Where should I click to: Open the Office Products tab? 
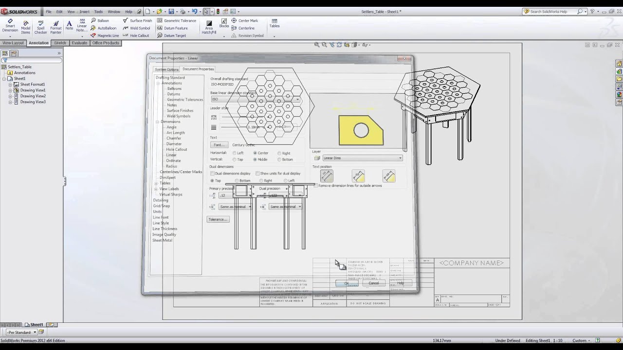pyautogui.click(x=106, y=43)
